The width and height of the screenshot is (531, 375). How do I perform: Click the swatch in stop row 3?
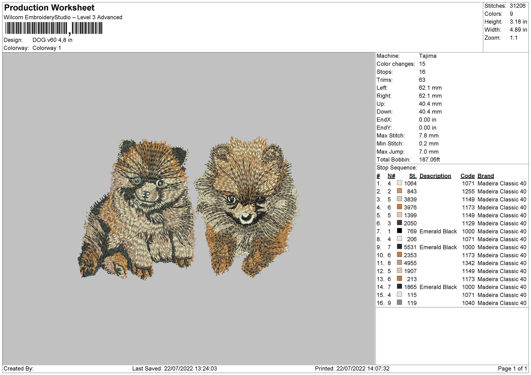[399, 199]
